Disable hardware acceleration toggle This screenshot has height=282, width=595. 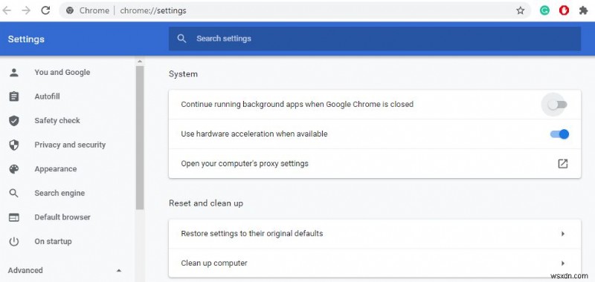559,134
